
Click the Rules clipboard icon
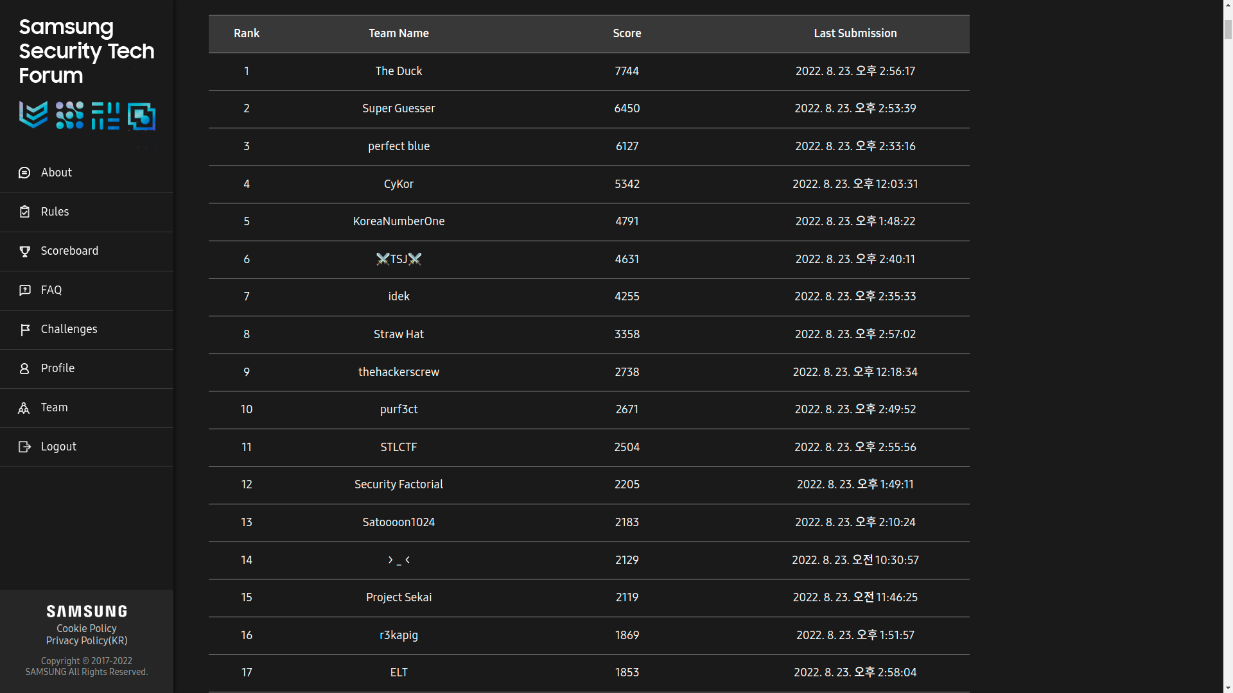pos(24,212)
